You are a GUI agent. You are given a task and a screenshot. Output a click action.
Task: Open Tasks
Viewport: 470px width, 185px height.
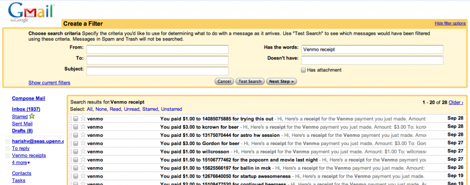pos(18,180)
